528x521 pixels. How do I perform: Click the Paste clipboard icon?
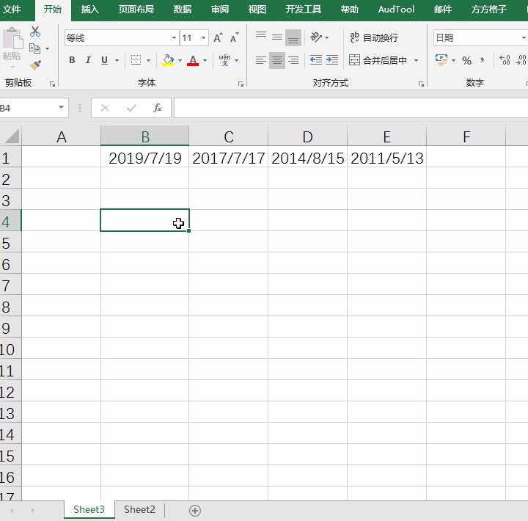tap(12, 37)
